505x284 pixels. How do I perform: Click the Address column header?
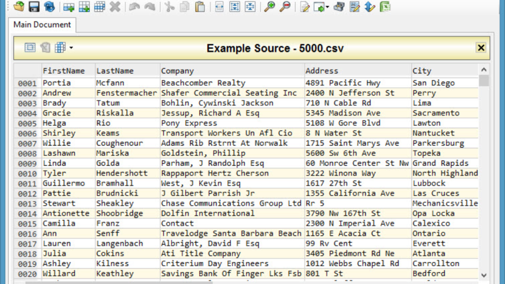point(358,71)
